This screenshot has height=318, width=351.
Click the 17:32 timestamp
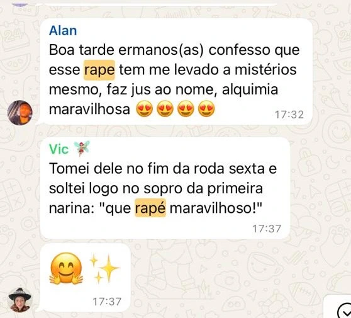(x=289, y=115)
